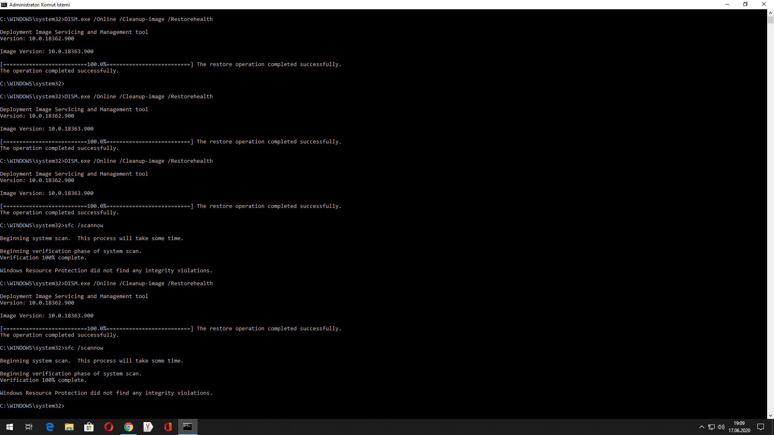Open the clock showing 19:09 and date
The image size is (774, 435).
[x=739, y=427]
